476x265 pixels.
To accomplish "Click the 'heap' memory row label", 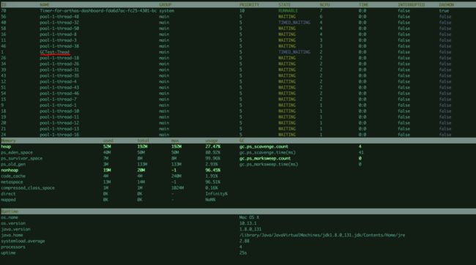I will (6, 146).
